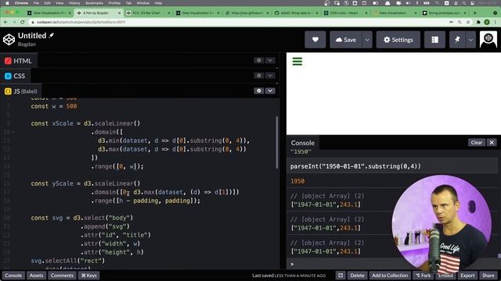Love the pen with heart button
The height and width of the screenshot is (281, 501).
pos(315,40)
